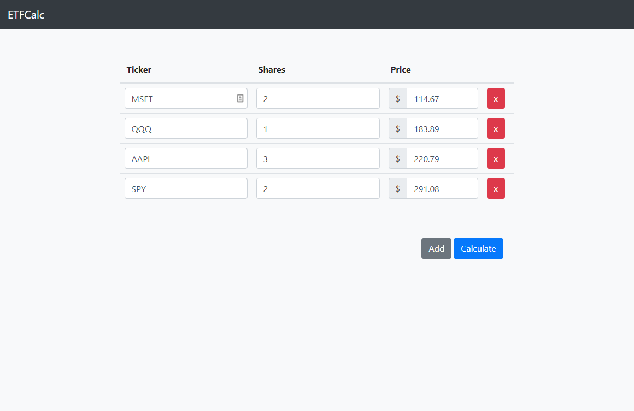This screenshot has height=411, width=634.
Task: Focus the QQQ ticker input
Action: [186, 128]
